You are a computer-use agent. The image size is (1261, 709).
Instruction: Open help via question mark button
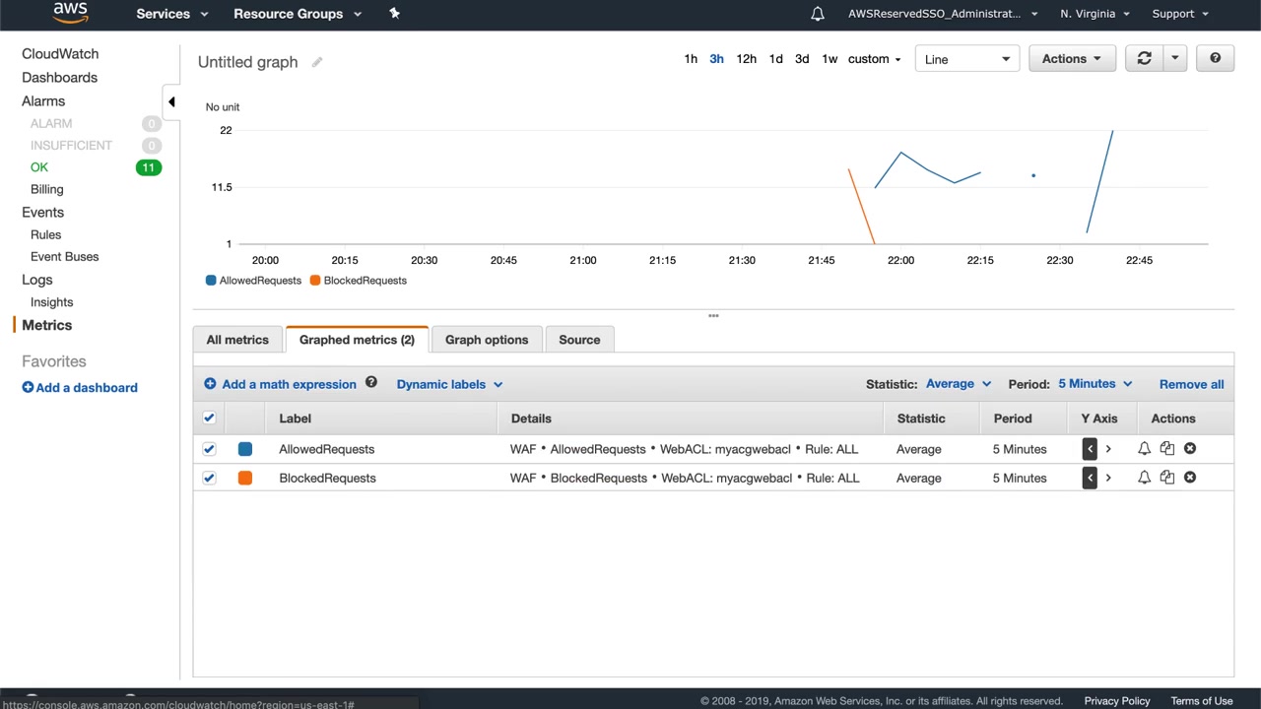click(1215, 59)
